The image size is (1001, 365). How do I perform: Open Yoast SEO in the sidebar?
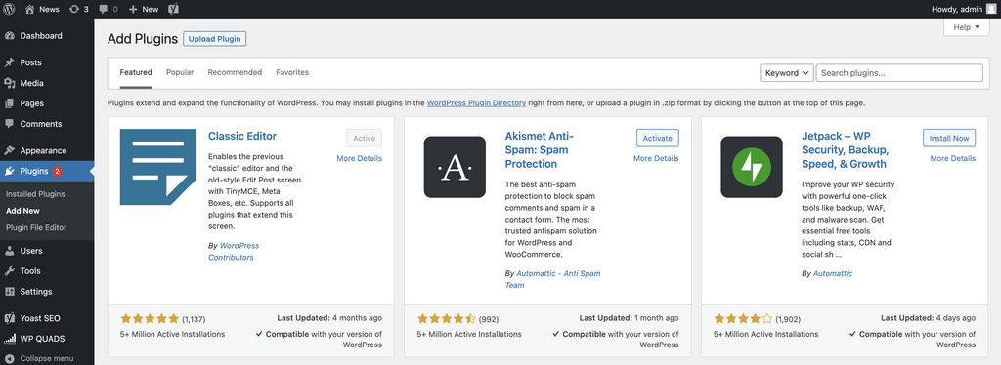tap(39, 318)
